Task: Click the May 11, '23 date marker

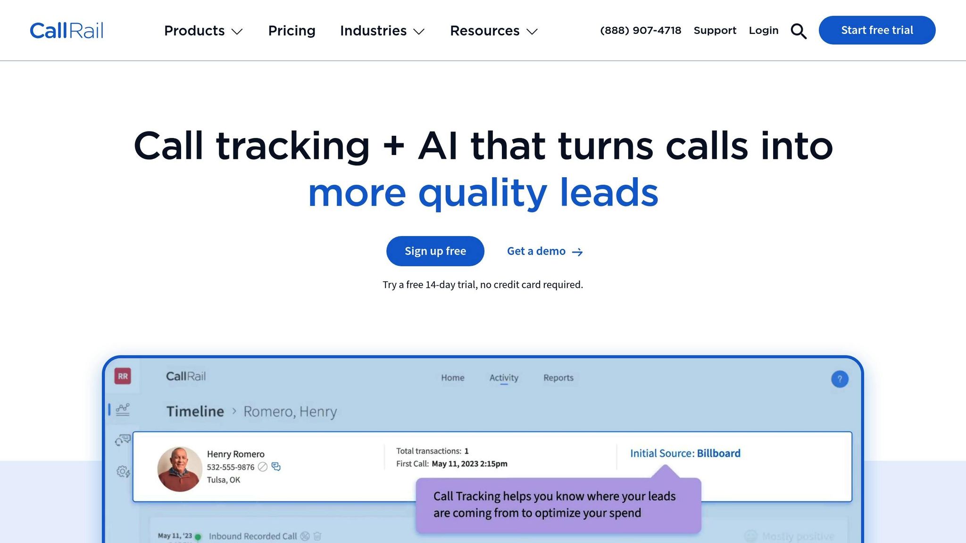Action: tap(175, 536)
